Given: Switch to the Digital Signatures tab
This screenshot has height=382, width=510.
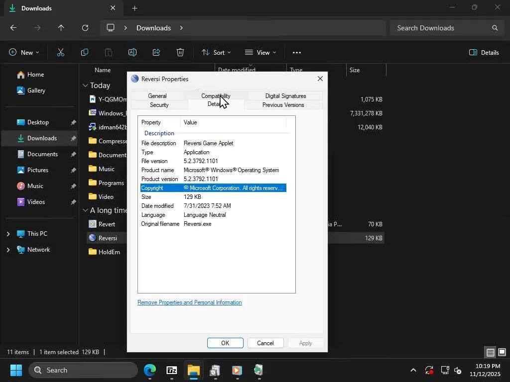Looking at the screenshot, I should point(285,96).
